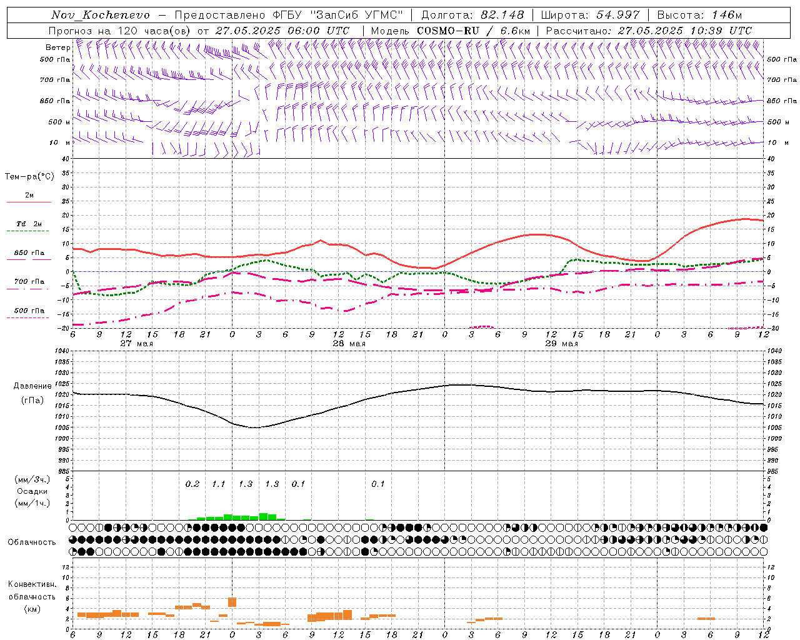
Task: Click the solid red 2м legend line
Action: coord(29,202)
